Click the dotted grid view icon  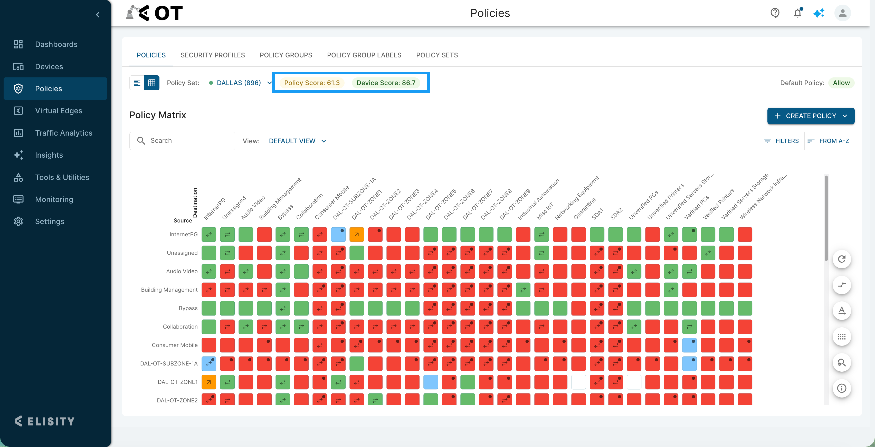click(841, 337)
